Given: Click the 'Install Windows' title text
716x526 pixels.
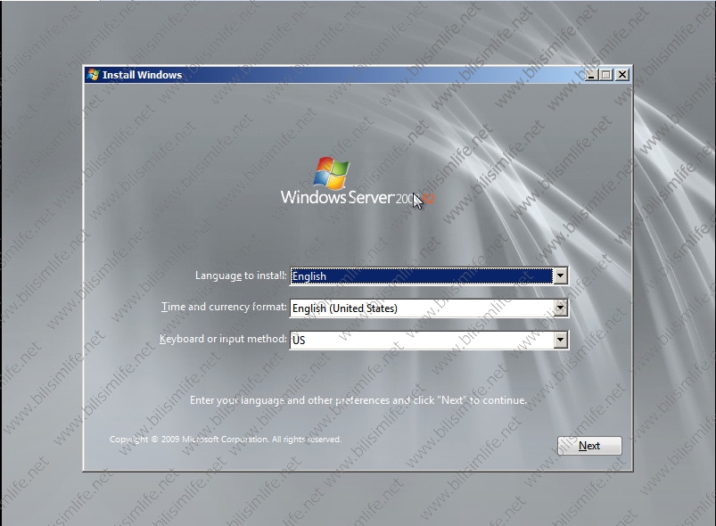Looking at the screenshot, I should [142, 75].
